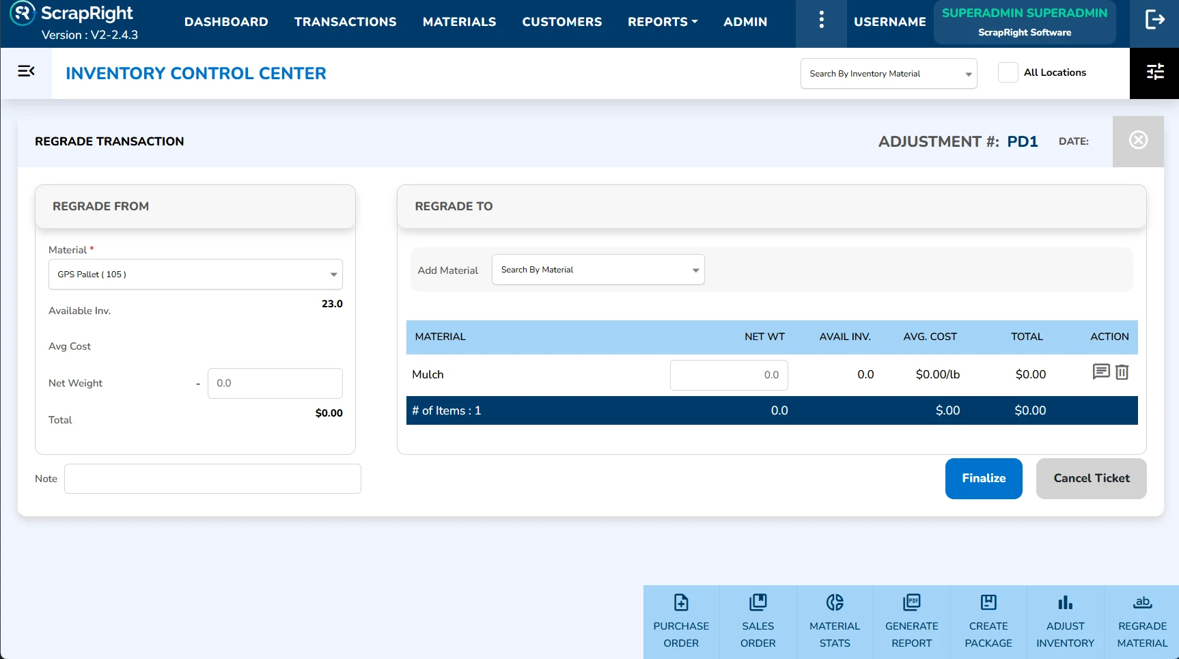Click the # of Items : 1 summary
Image resolution: width=1179 pixels, height=659 pixels.
coord(446,410)
